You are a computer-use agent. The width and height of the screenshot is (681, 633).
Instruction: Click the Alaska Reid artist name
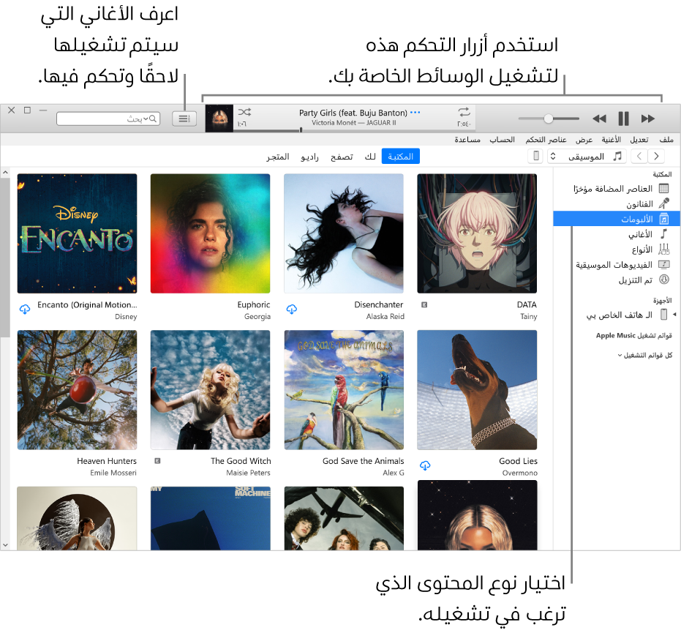pyautogui.click(x=385, y=317)
